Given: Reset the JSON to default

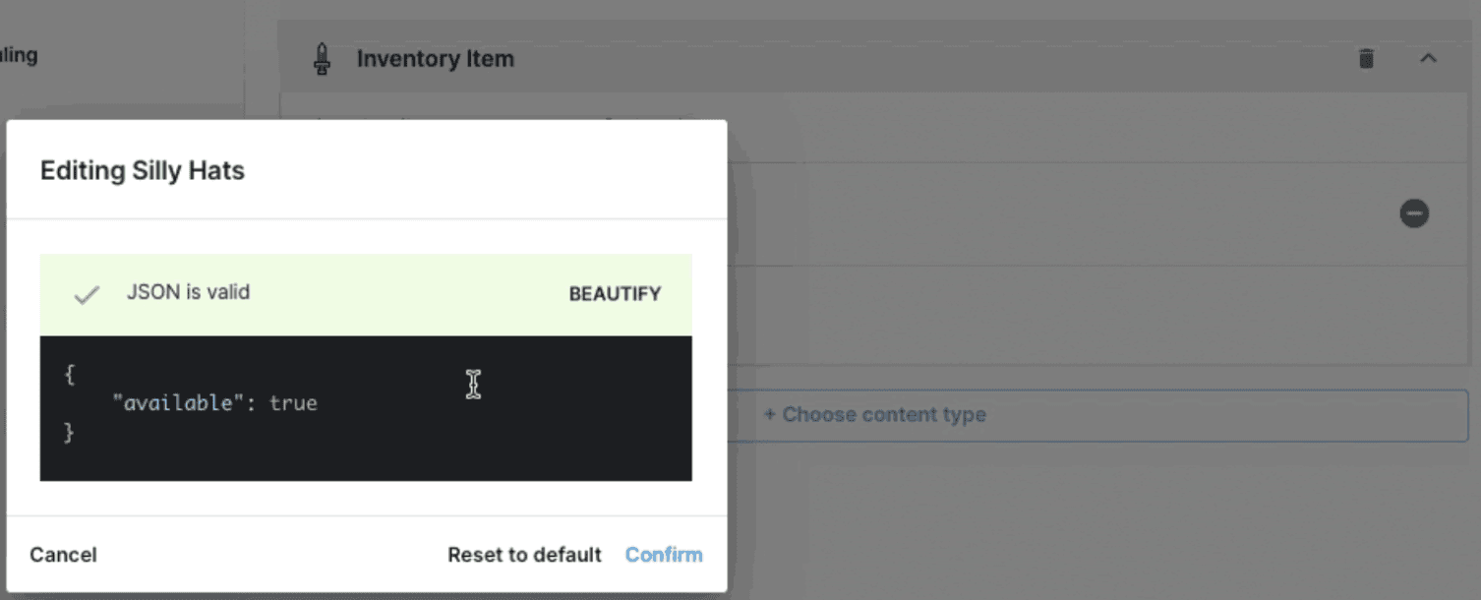Looking at the screenshot, I should (524, 555).
